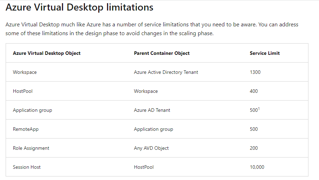The image size is (319, 180).
Task: Click the 10,000 service limit value
Action: (x=257, y=167)
